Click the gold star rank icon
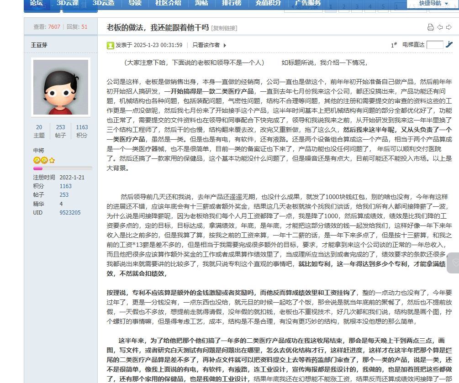This screenshot has width=459, height=383. (x=52, y=160)
